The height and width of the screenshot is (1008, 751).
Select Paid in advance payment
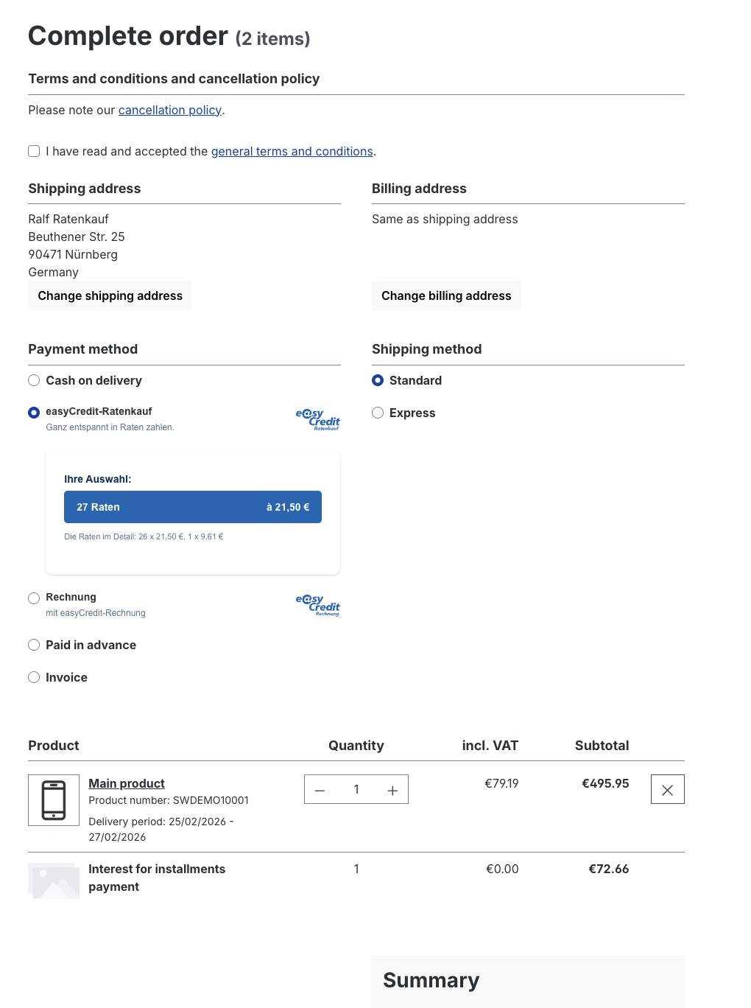click(x=34, y=645)
